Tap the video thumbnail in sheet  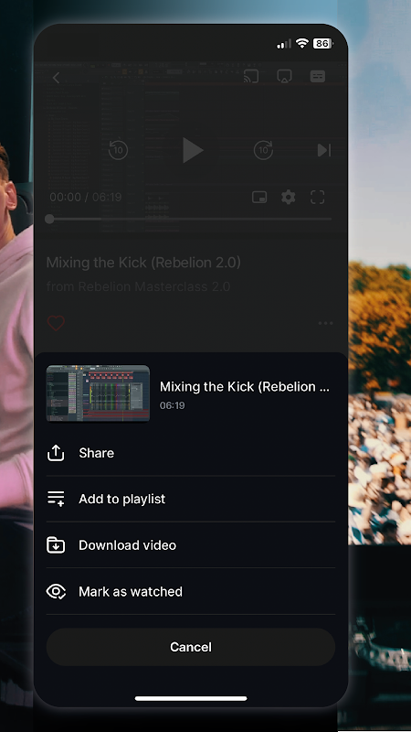click(98, 393)
